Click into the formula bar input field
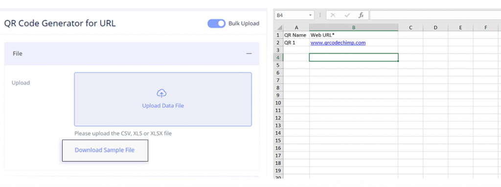The image size is (501, 187). click(x=435, y=15)
